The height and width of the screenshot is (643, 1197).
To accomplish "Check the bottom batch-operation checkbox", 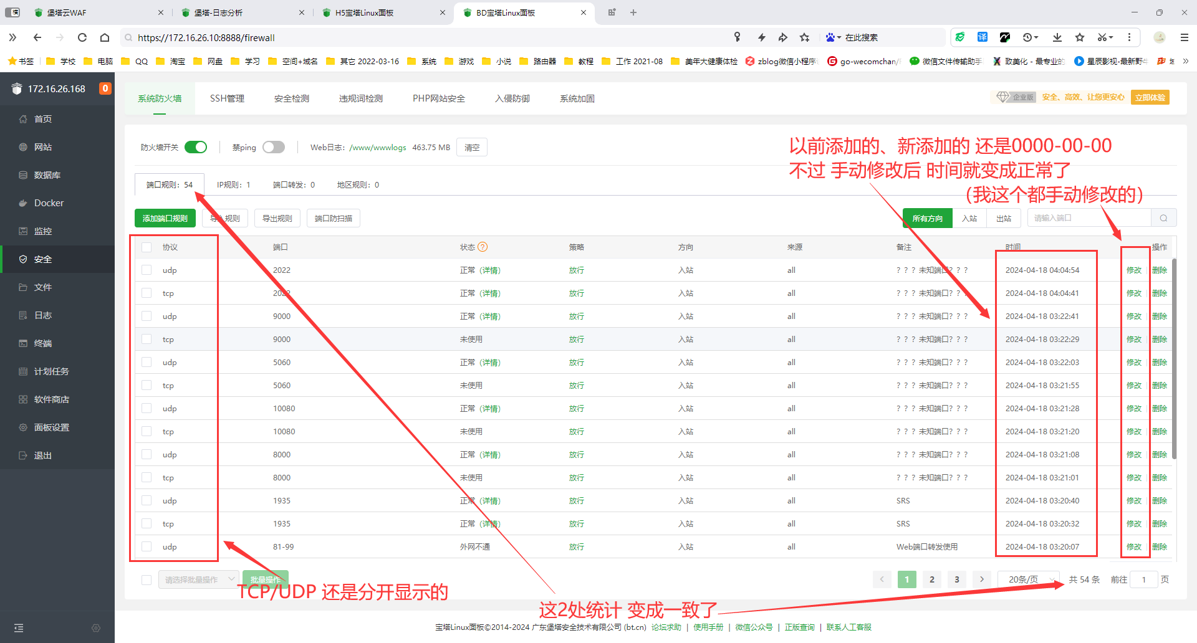I will pos(147,580).
